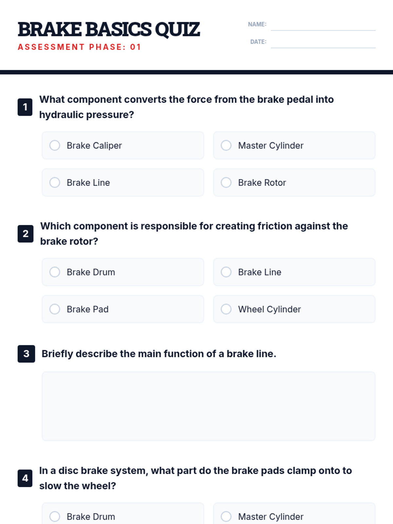Click the Name field line
Image resolution: width=393 pixels, height=524 pixels.
pyautogui.click(x=323, y=26)
